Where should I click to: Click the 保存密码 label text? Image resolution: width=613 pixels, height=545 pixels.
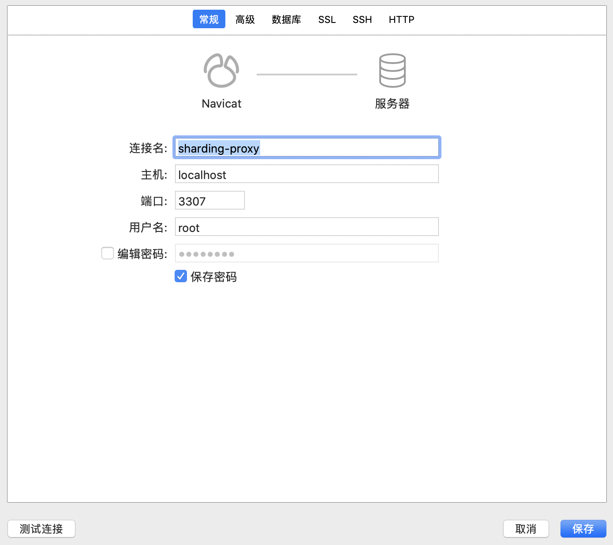click(x=214, y=277)
